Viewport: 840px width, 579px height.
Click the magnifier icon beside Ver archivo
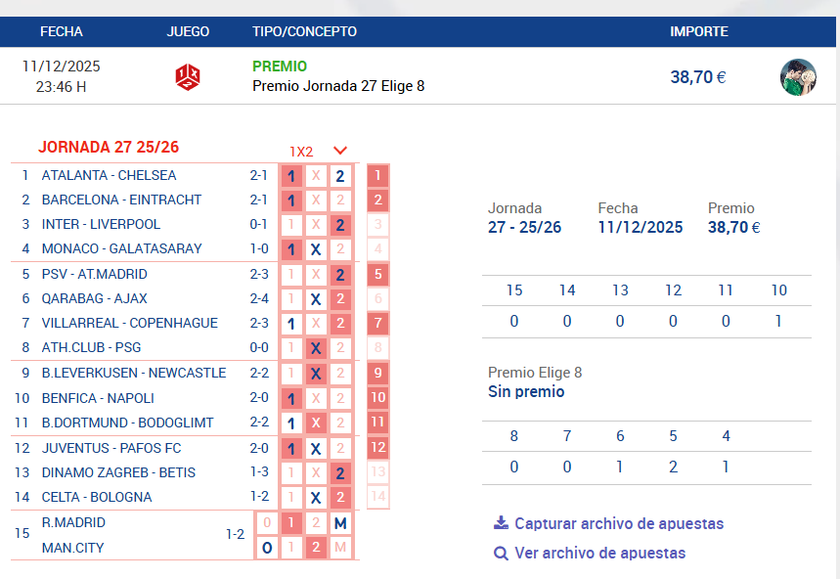coord(501,554)
